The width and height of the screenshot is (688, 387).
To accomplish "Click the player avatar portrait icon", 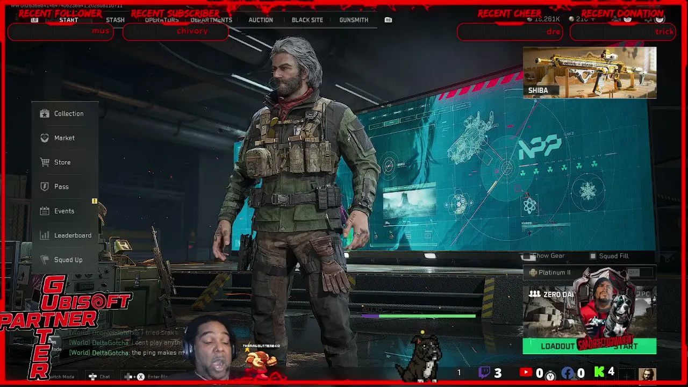I will tap(647, 374).
